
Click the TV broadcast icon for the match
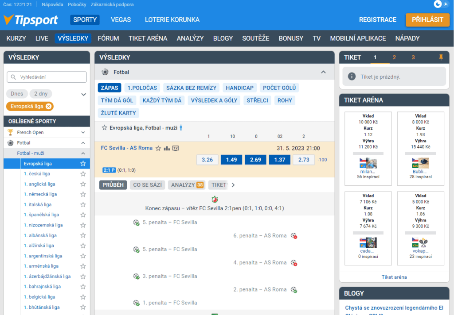tap(176, 148)
